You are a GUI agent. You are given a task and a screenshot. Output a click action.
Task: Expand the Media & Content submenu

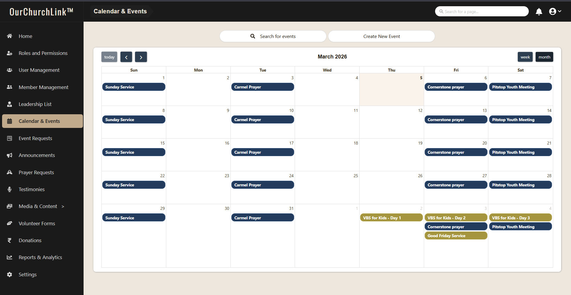click(x=63, y=207)
